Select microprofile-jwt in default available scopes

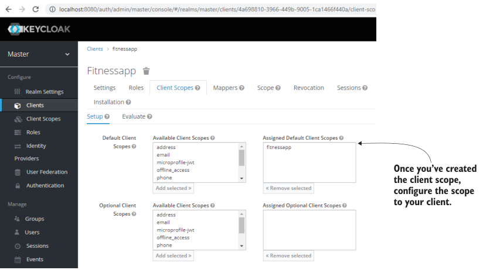[x=176, y=162]
